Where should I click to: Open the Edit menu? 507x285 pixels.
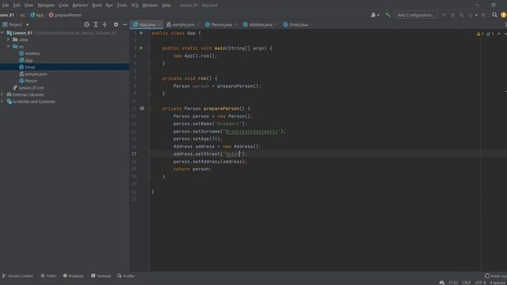17,6
